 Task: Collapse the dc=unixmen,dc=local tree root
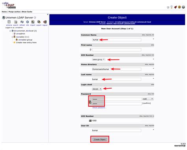[10, 31]
